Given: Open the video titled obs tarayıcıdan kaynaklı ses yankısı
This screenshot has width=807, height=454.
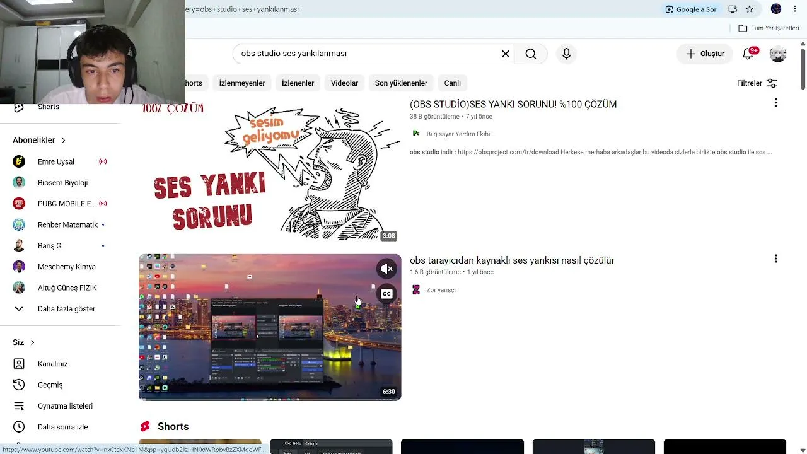Looking at the screenshot, I should click(512, 260).
